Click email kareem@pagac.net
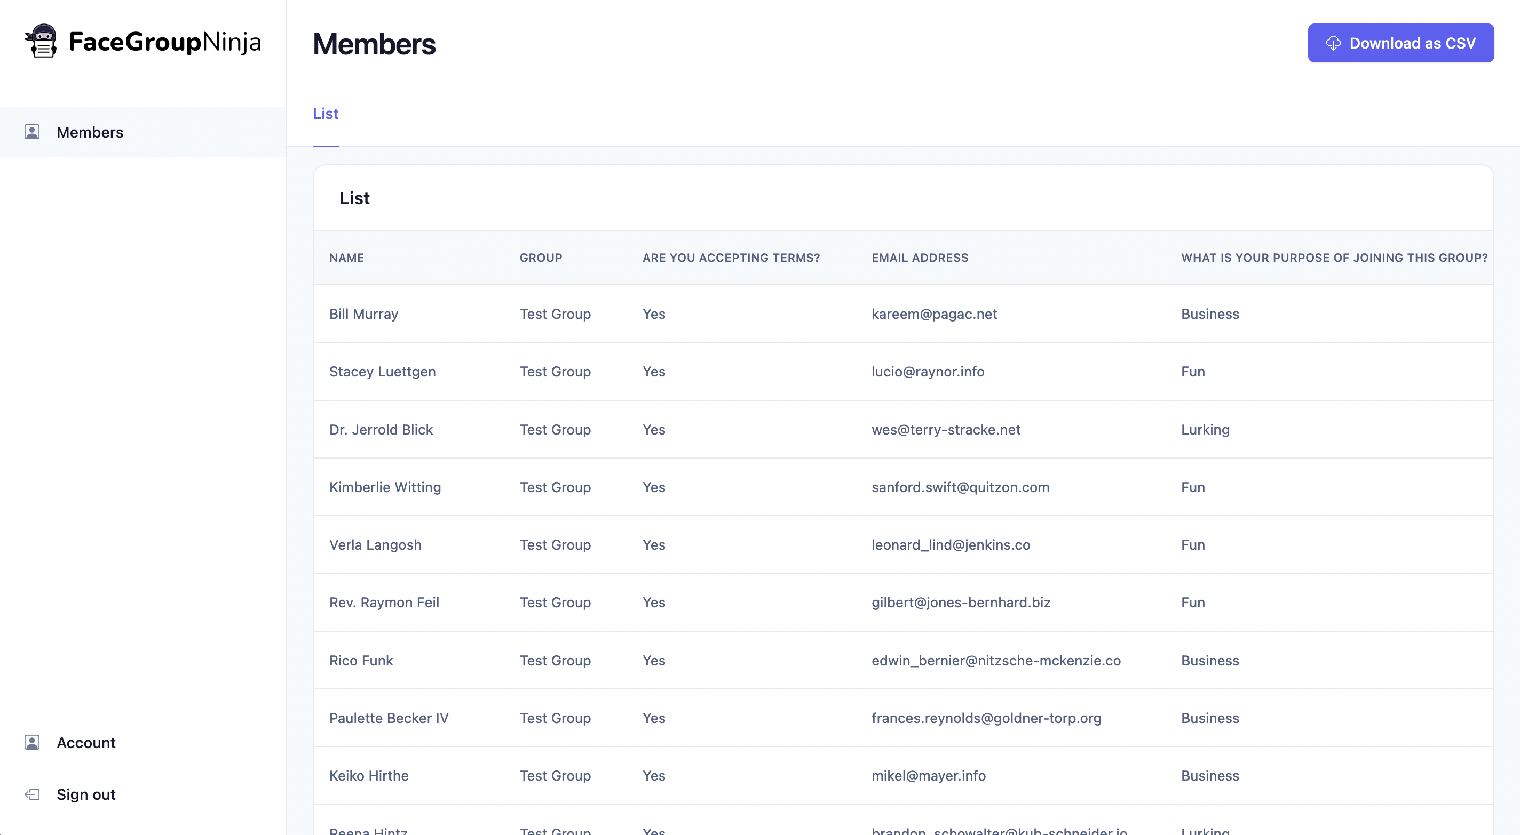 coord(934,314)
